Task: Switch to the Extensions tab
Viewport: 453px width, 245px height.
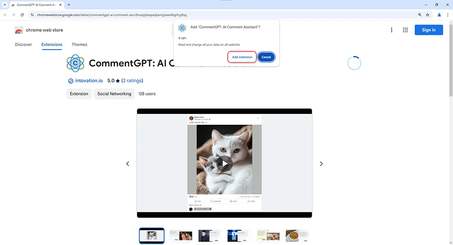Action: coord(52,45)
